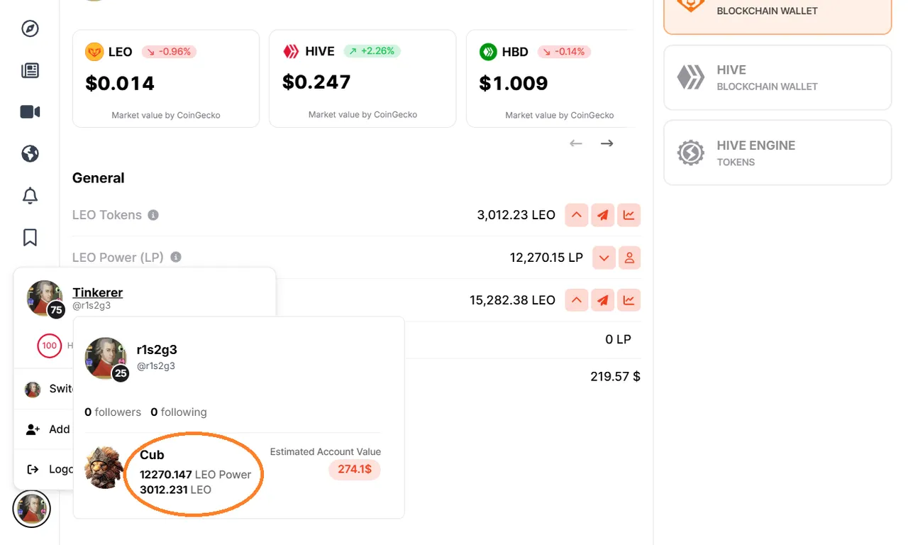Click the 0 LP value

[x=618, y=339]
